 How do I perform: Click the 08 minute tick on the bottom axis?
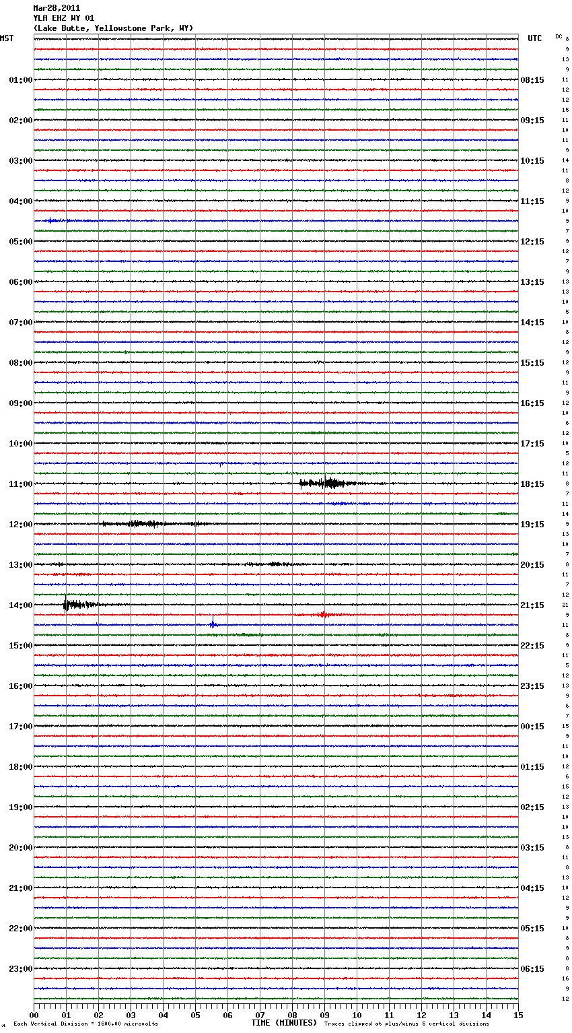click(x=293, y=1015)
